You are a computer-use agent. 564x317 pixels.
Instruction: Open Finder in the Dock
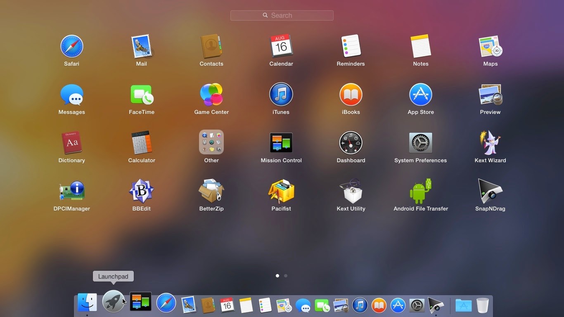87,303
